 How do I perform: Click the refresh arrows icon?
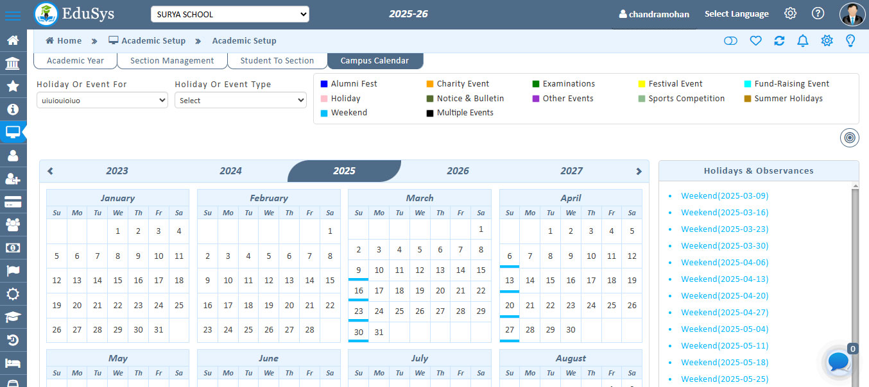(x=779, y=41)
